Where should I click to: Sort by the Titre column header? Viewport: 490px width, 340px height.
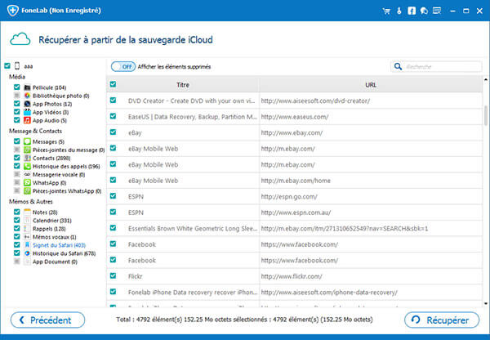tap(183, 85)
